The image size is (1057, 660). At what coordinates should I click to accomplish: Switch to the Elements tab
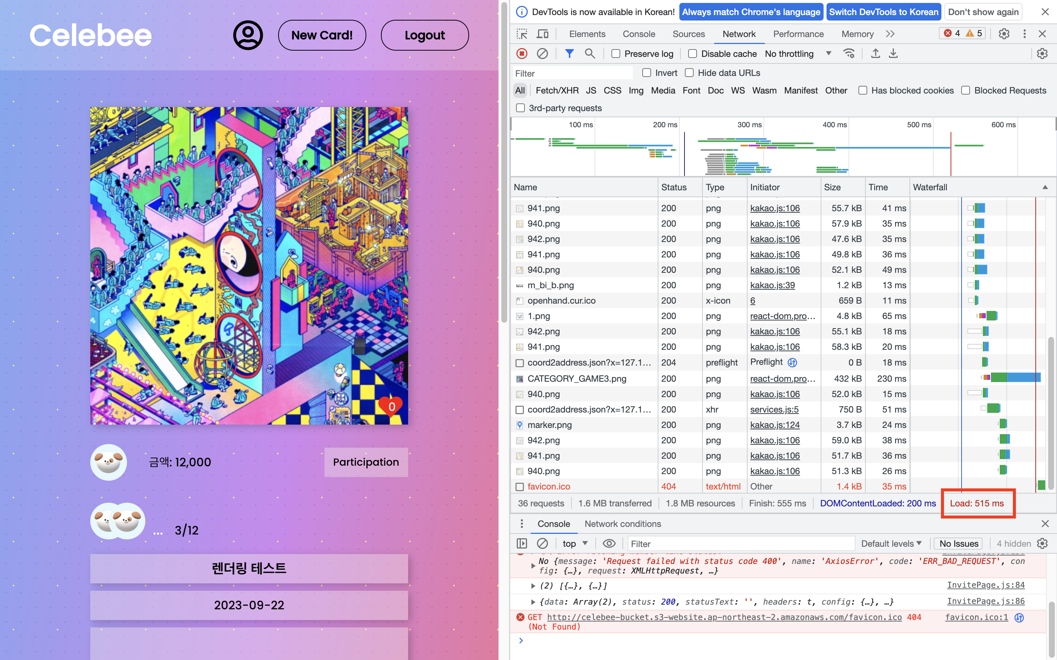[587, 34]
